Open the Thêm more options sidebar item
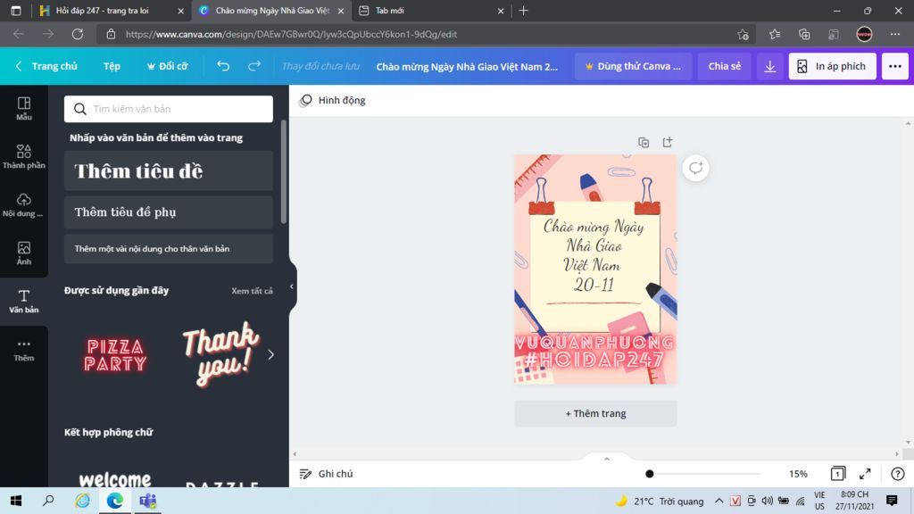The width and height of the screenshot is (914, 514). (x=24, y=350)
